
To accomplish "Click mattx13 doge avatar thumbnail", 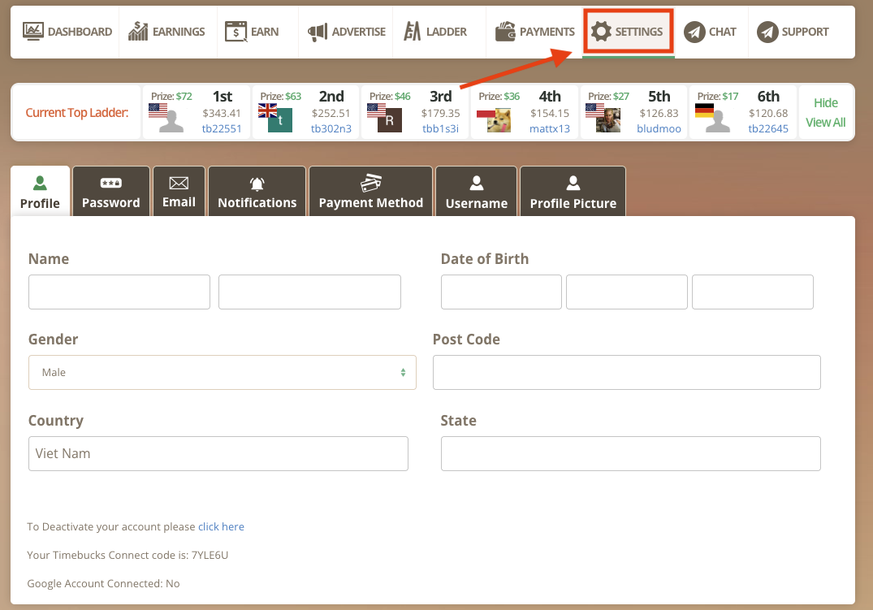I will click(499, 120).
